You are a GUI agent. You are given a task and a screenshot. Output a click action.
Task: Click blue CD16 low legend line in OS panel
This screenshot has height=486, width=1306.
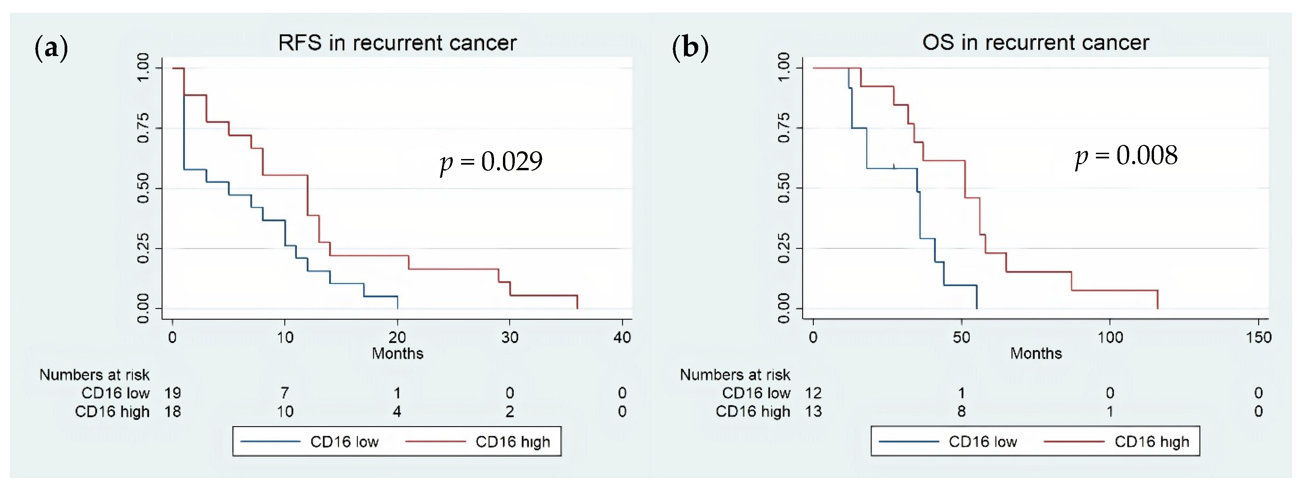(909, 442)
